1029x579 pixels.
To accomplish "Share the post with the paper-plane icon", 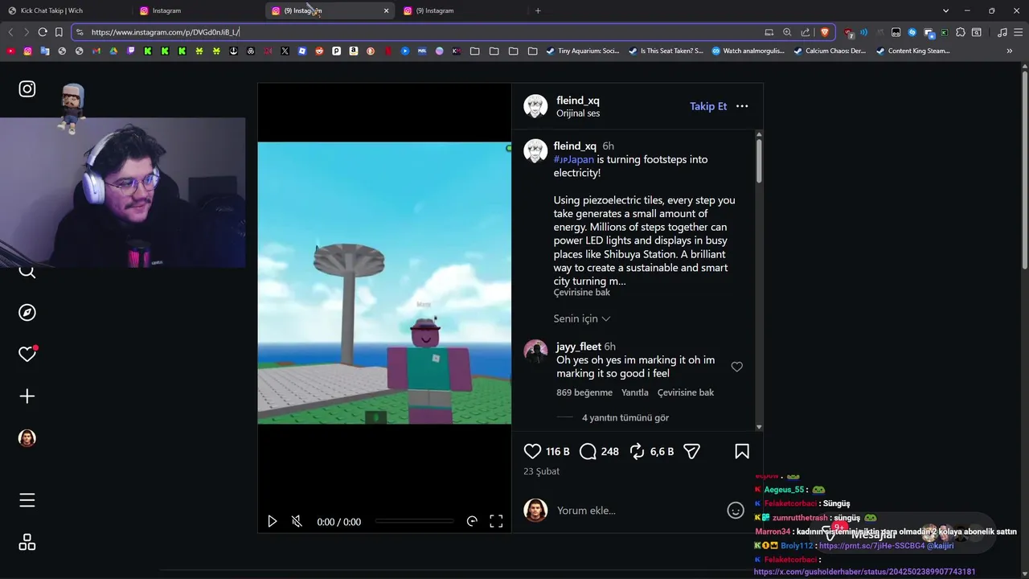I will [x=691, y=452].
